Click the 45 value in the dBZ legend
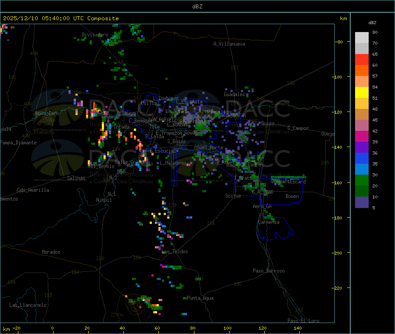 375,120
